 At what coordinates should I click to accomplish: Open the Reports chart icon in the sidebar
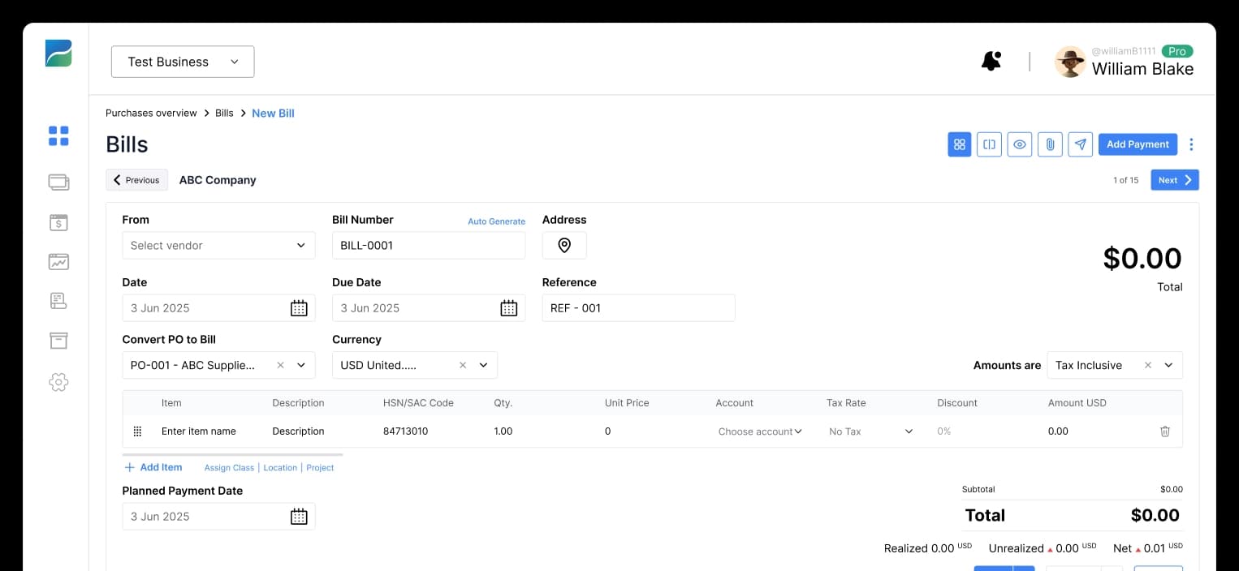point(58,262)
